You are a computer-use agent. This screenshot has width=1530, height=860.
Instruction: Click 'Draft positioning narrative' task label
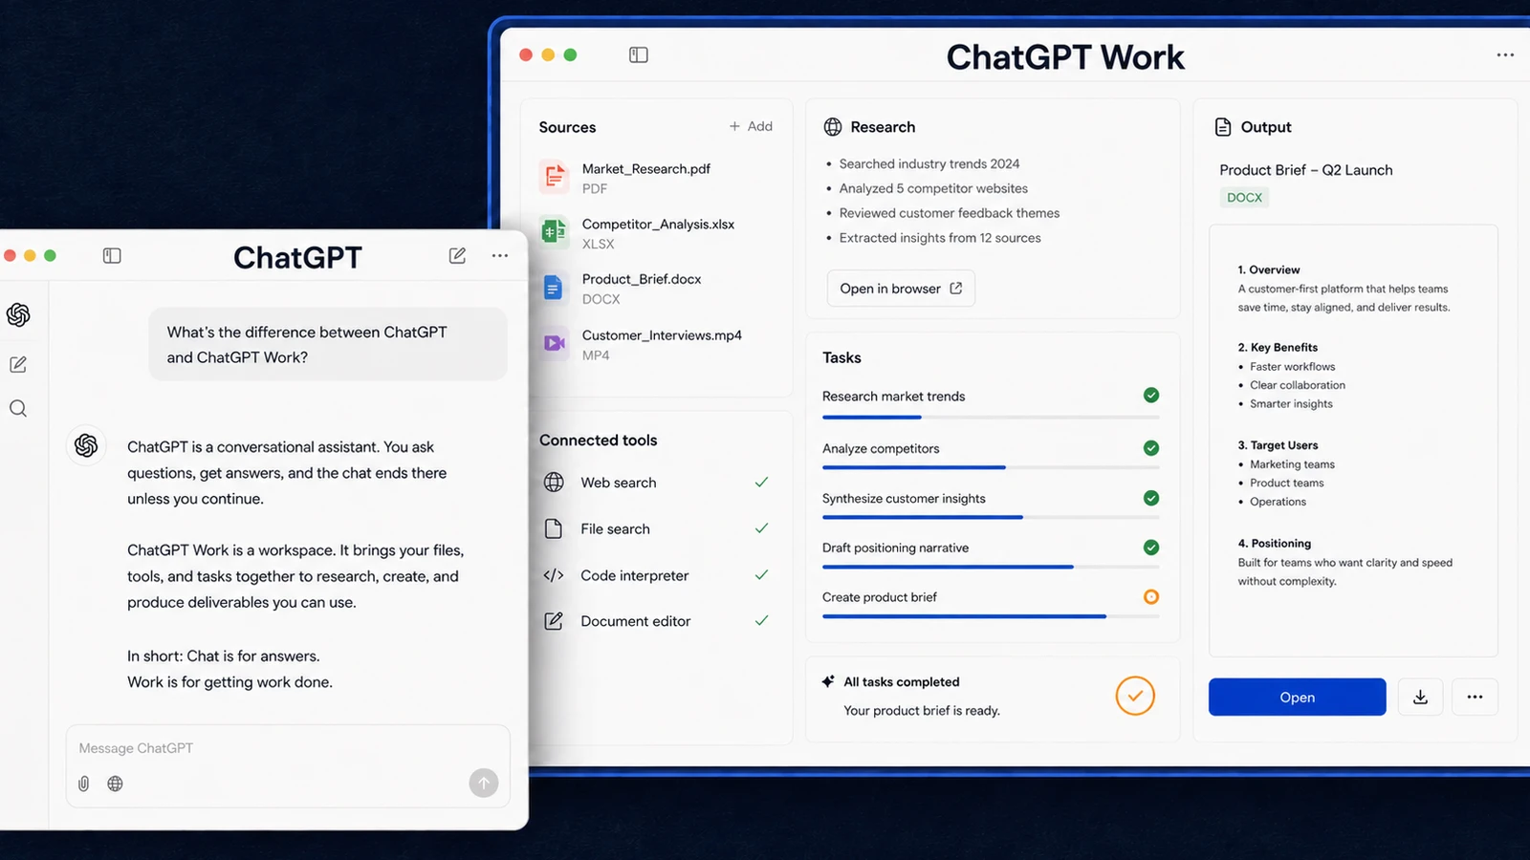[x=895, y=548]
